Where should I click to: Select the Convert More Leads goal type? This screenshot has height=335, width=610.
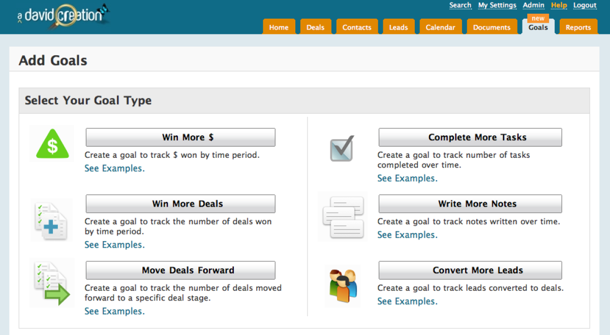tap(470, 270)
